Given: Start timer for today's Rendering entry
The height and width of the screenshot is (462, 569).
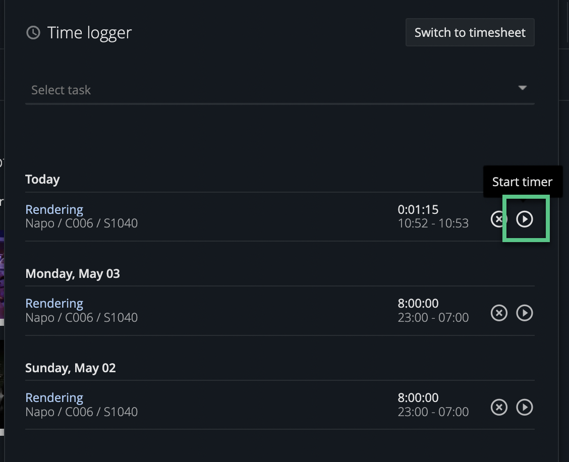Looking at the screenshot, I should [525, 219].
